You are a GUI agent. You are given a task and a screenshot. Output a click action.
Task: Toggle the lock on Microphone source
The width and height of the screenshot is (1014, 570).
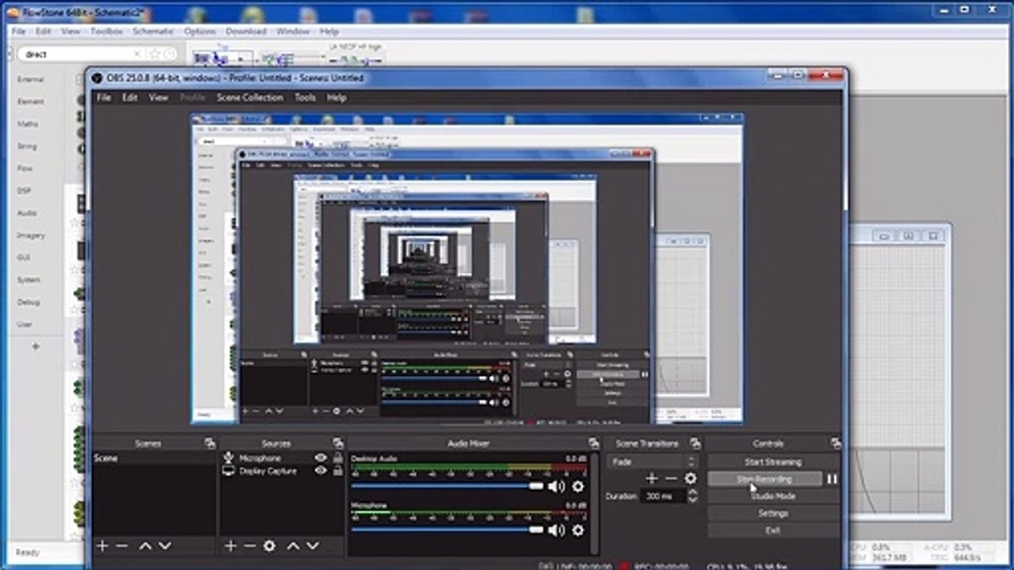(x=337, y=458)
